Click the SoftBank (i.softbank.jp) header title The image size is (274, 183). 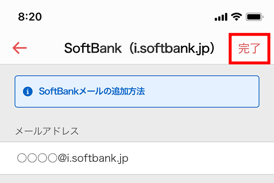(x=139, y=48)
